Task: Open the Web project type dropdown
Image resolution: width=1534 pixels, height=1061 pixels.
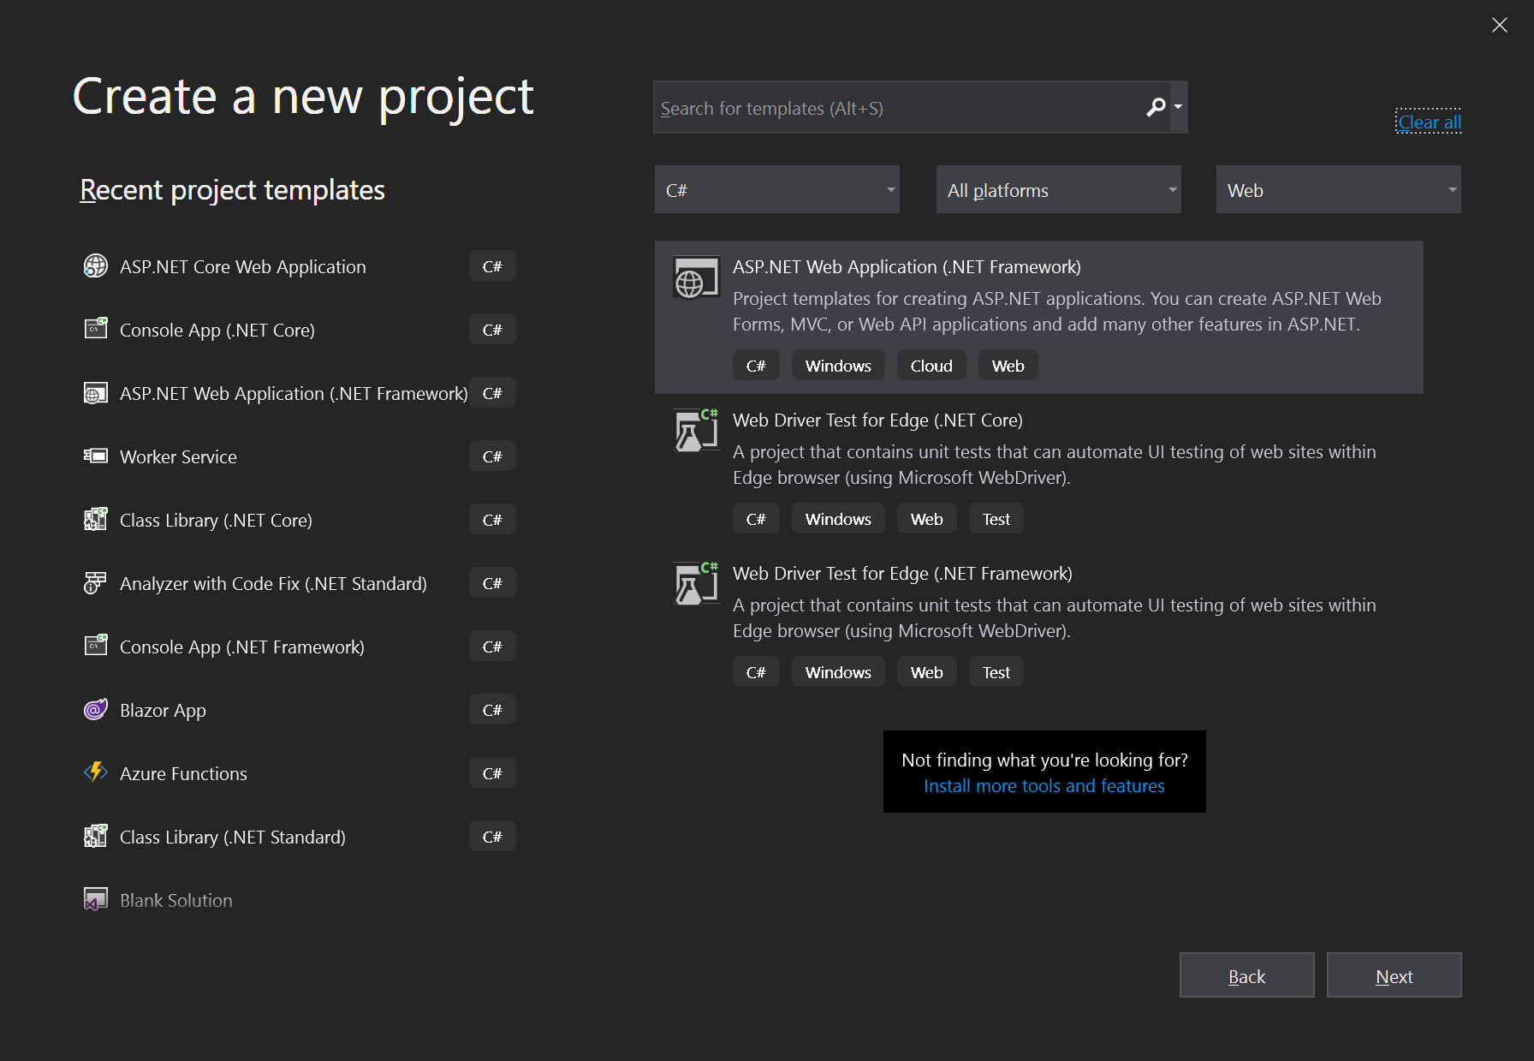Action: click(1337, 189)
